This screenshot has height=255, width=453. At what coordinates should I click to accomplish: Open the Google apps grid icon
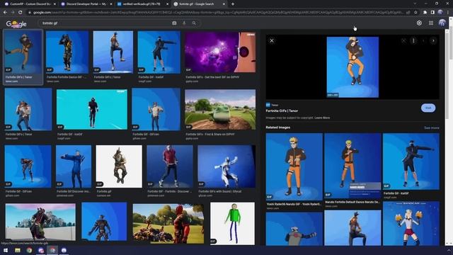[x=431, y=23]
